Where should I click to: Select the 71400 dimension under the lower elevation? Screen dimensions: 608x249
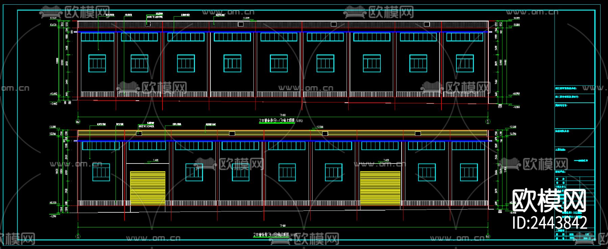tap(283, 225)
